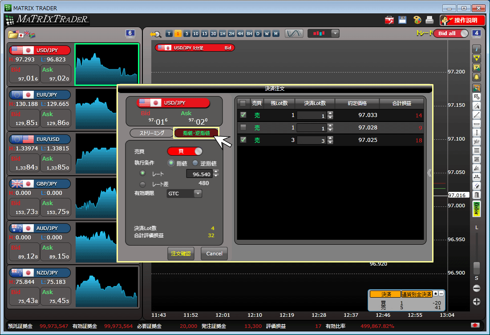Adjust the rate 96.540 stepper arrows
This screenshot has height=335, width=490.
(x=215, y=174)
